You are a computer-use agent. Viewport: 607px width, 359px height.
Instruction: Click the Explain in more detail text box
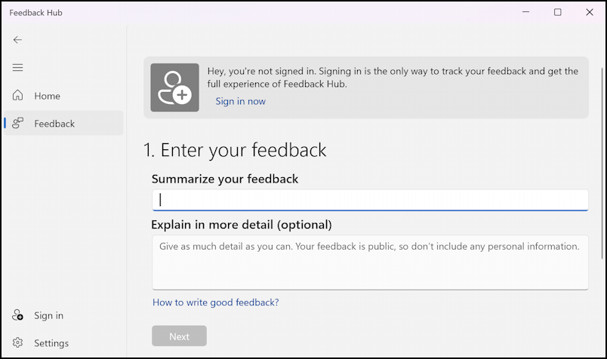370,262
